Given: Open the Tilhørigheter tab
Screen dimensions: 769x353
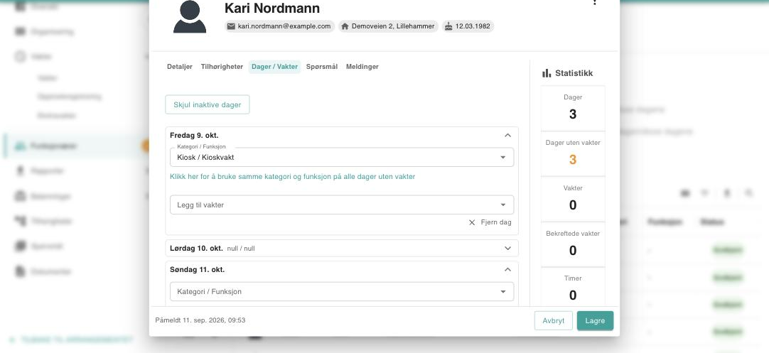Looking at the screenshot, I should click(222, 67).
